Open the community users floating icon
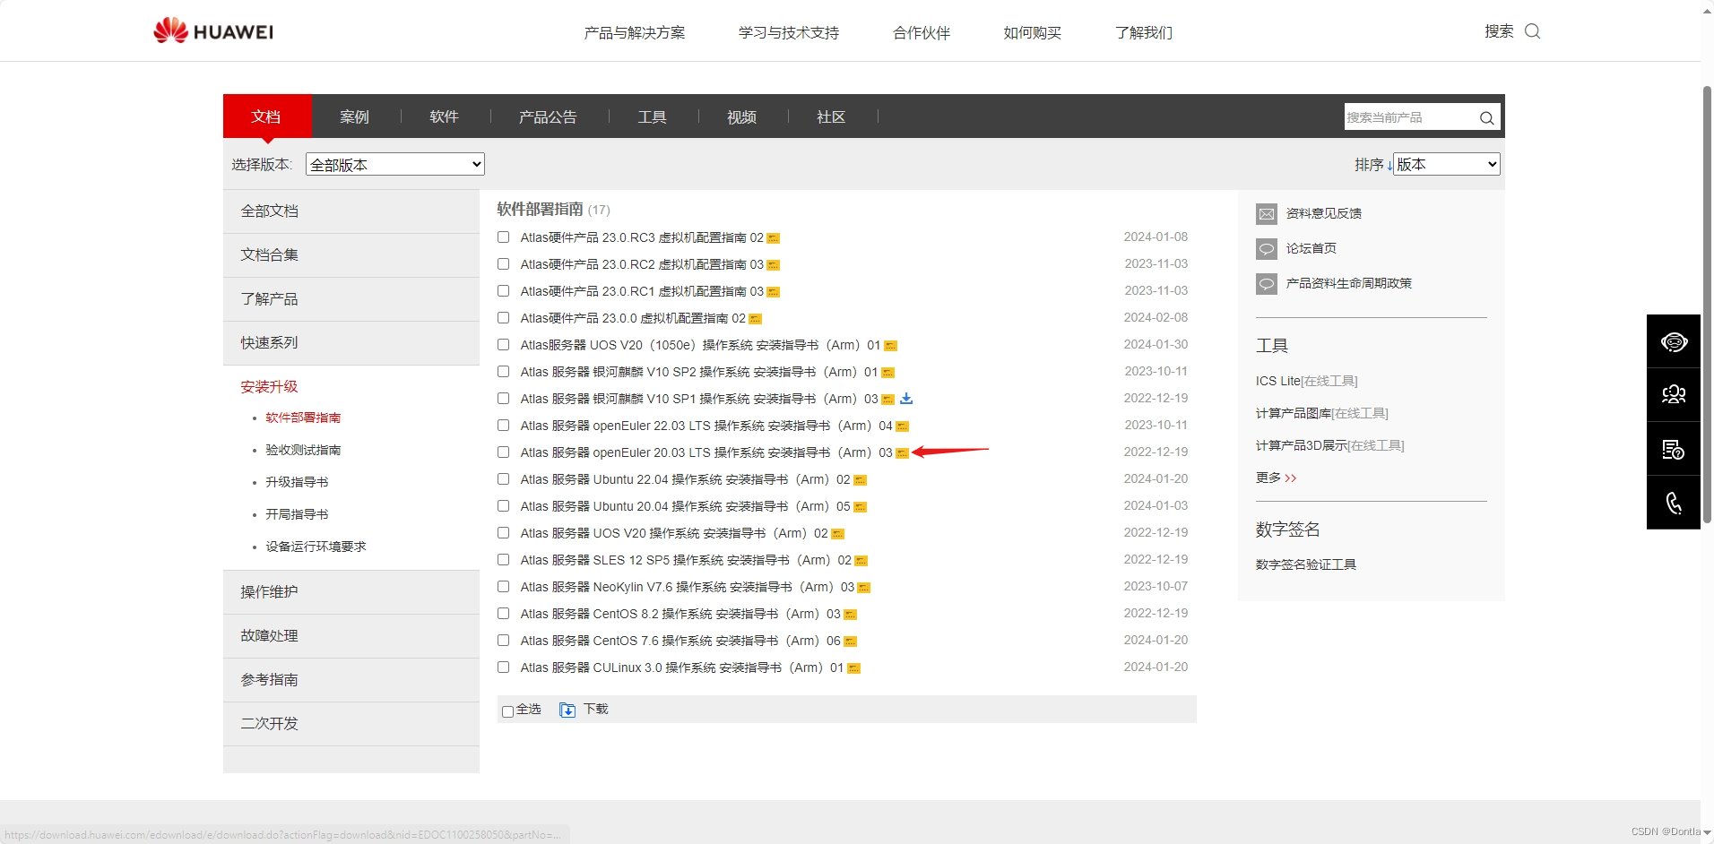1714x844 pixels. coord(1674,395)
